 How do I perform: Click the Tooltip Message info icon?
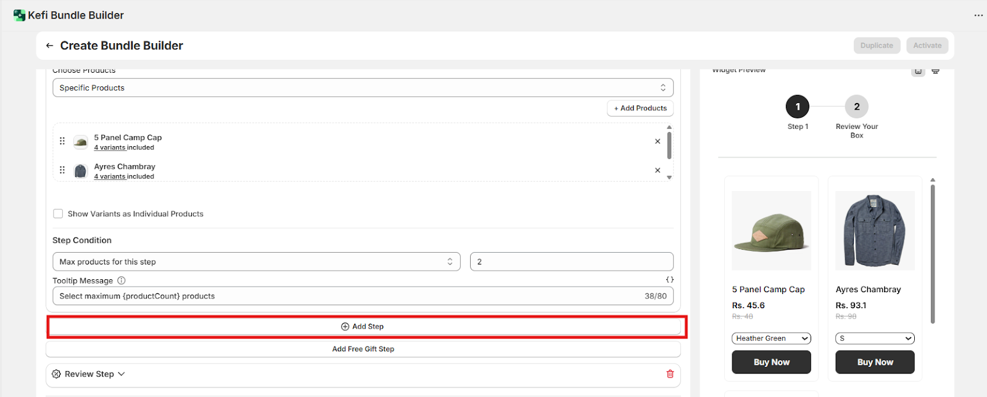click(121, 280)
